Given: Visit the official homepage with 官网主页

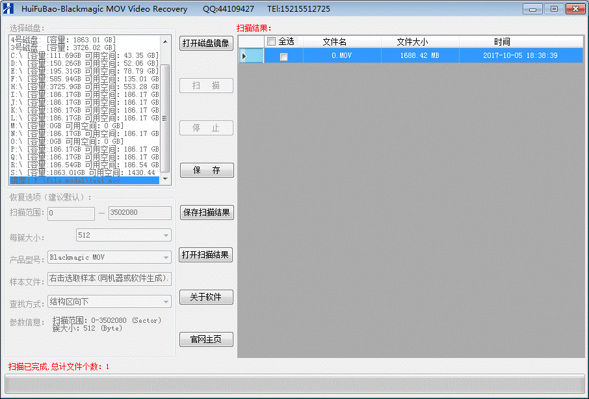Looking at the screenshot, I should coord(206,339).
